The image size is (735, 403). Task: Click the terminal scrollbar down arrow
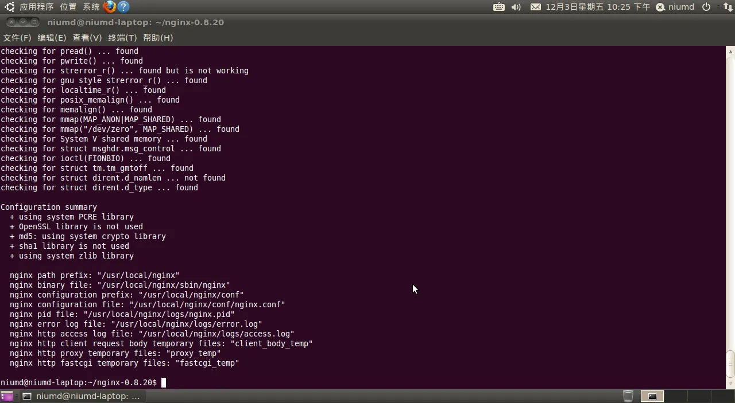coord(730,385)
